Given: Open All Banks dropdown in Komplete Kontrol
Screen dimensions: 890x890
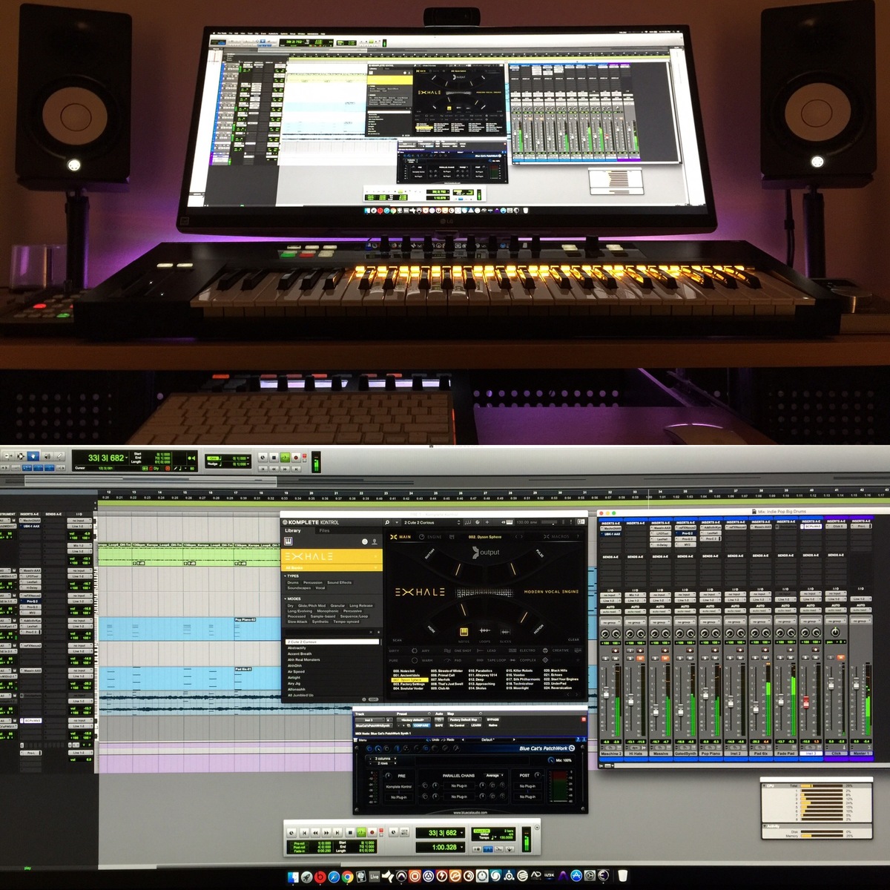Looking at the screenshot, I should tap(332, 567).
